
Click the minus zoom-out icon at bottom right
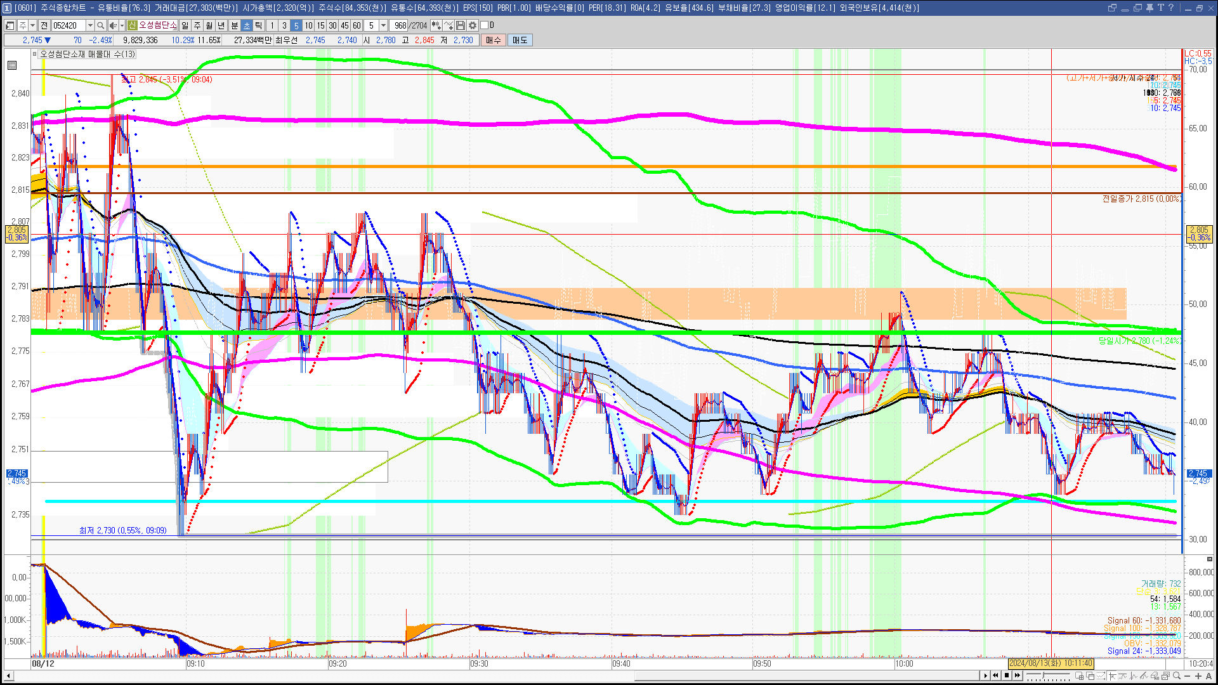(1188, 675)
